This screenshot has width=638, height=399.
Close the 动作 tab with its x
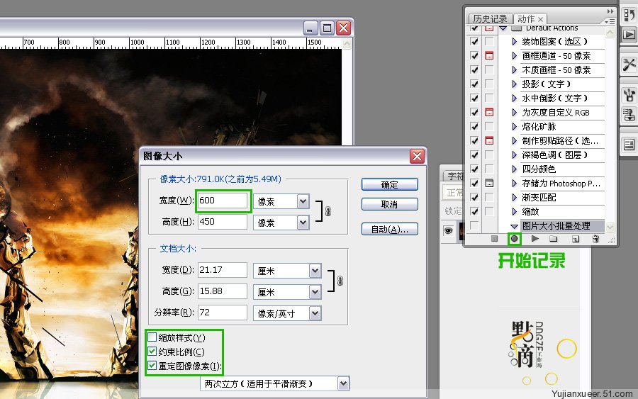click(x=540, y=19)
